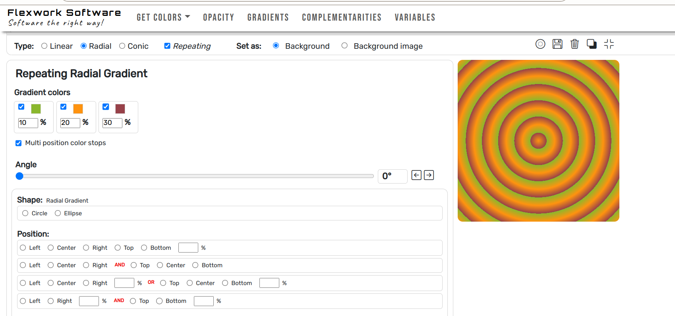Save the gradient with the floppy disk icon

(557, 44)
